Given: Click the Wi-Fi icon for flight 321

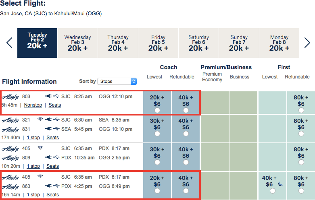Looking at the screenshot, I should [40, 120].
